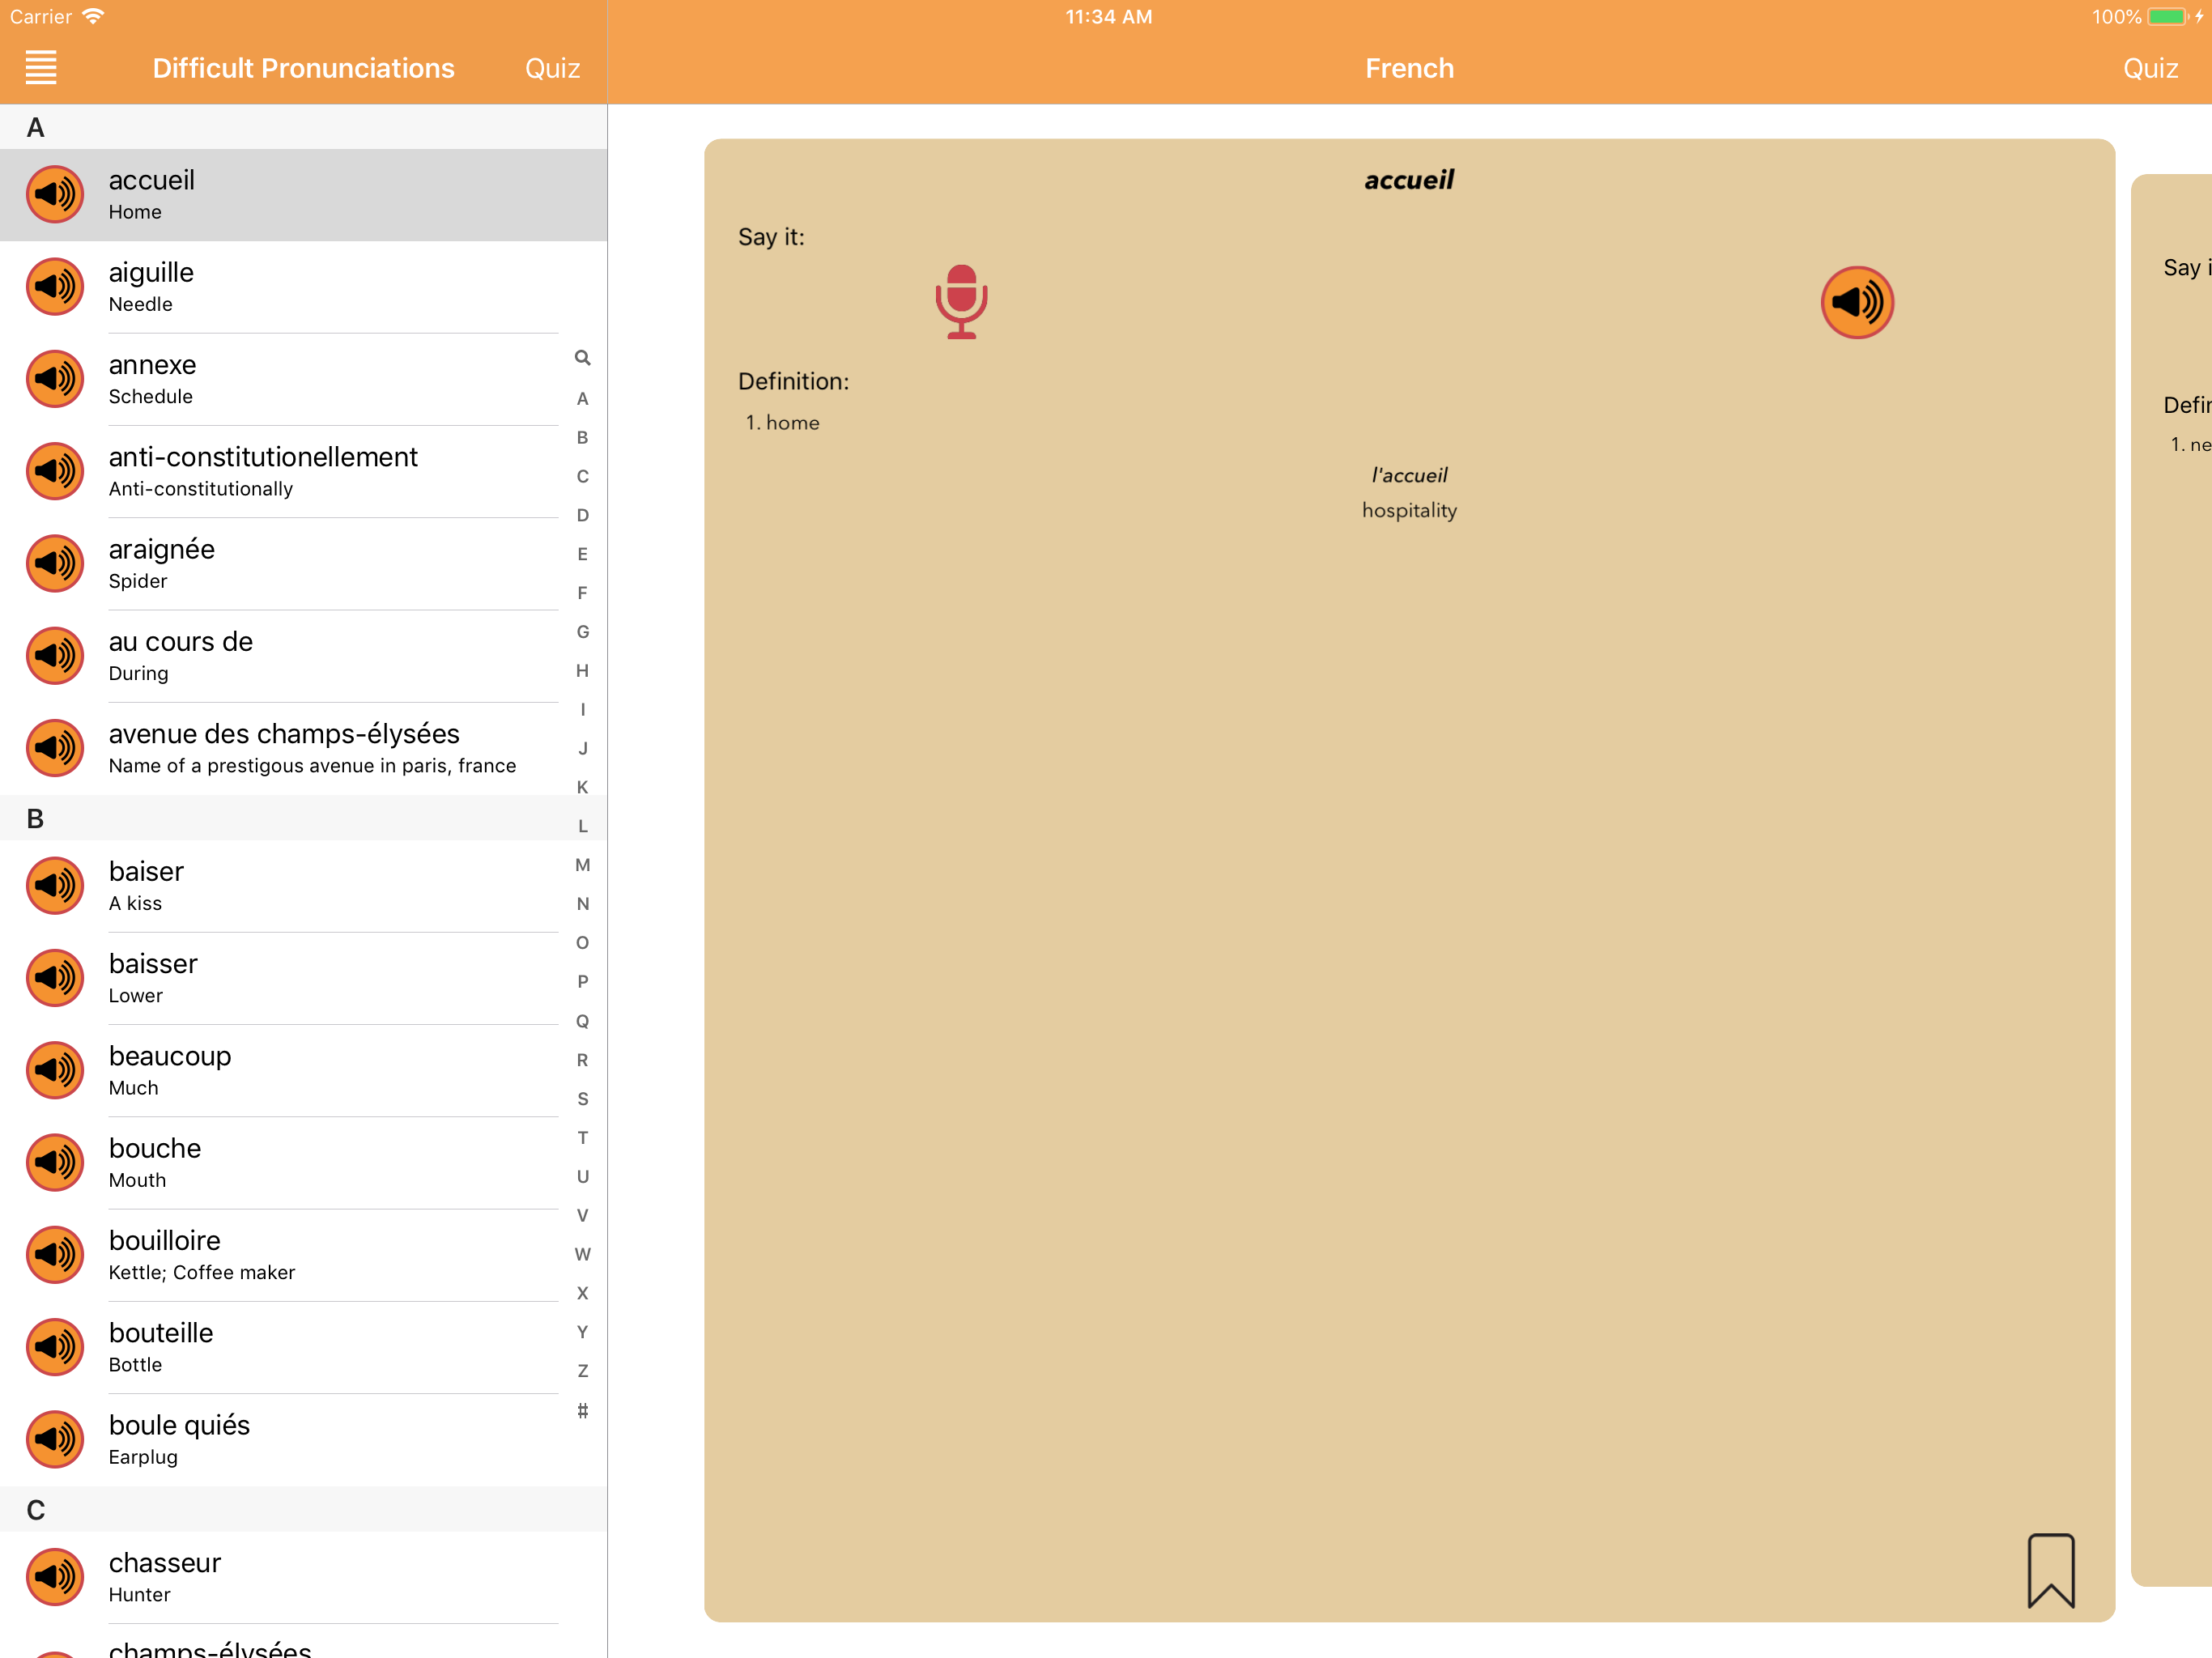Viewport: 2212px width, 1658px height.
Task: Open Quiz from the word list header
Action: click(552, 68)
